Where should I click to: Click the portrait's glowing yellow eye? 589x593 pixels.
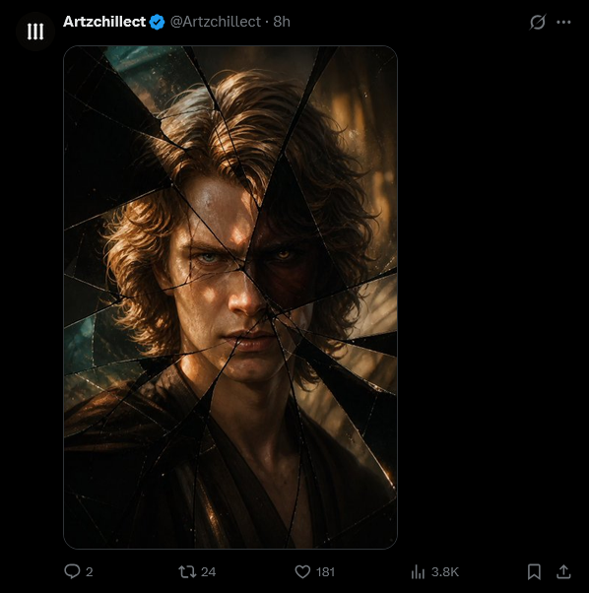[283, 254]
